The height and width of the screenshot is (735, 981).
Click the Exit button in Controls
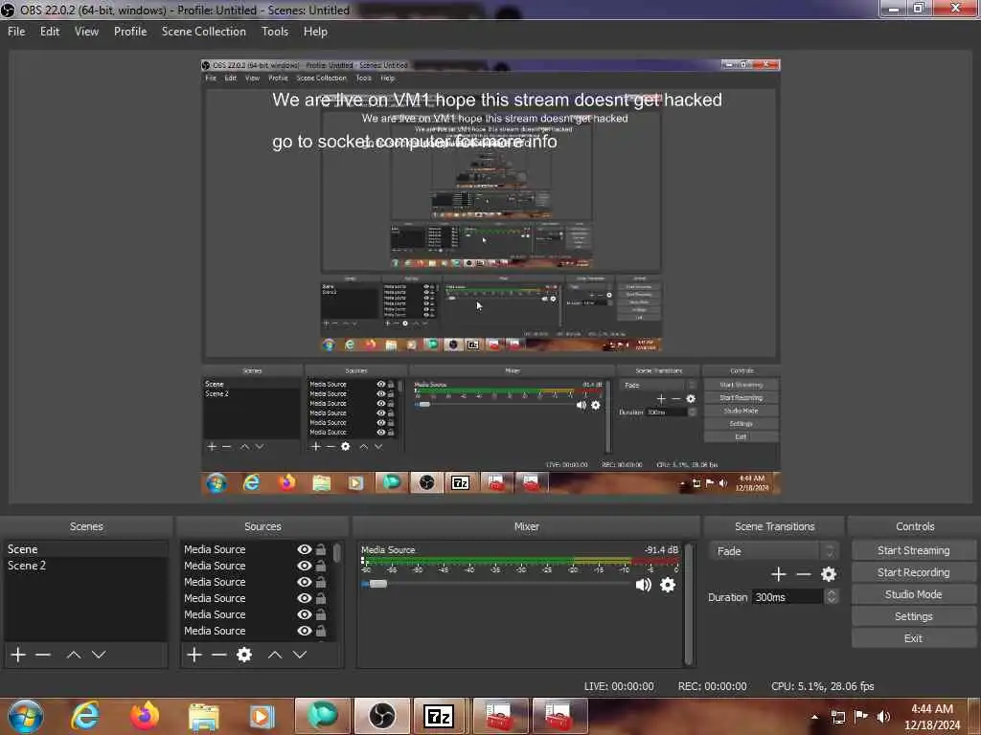913,638
